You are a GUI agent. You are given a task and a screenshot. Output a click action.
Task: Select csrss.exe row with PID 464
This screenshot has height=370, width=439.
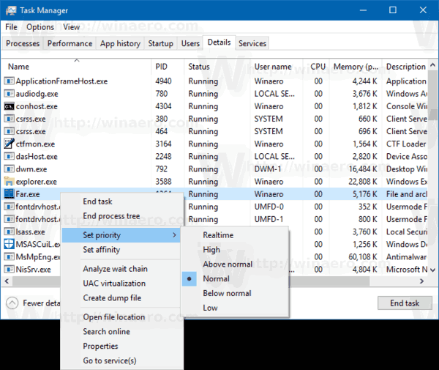[214, 131]
